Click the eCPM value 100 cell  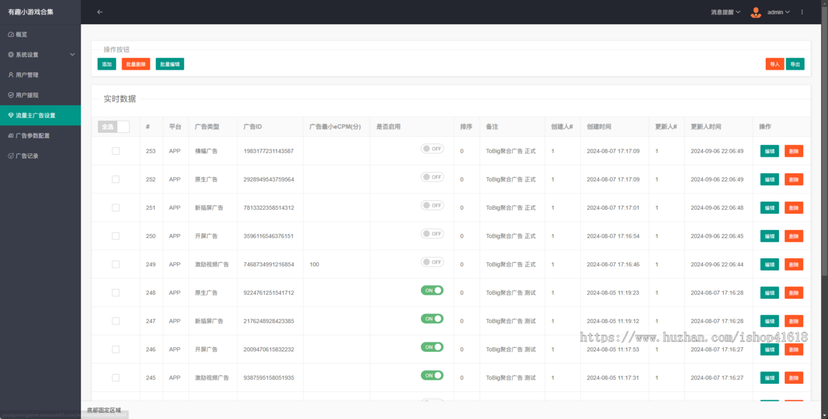(x=315, y=264)
